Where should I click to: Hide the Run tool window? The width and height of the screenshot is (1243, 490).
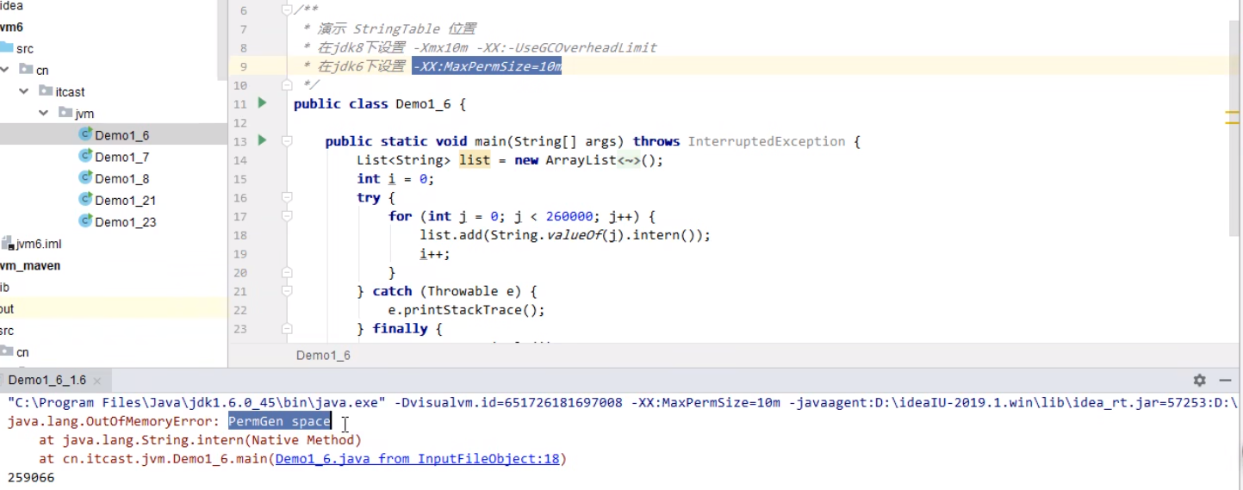1226,380
